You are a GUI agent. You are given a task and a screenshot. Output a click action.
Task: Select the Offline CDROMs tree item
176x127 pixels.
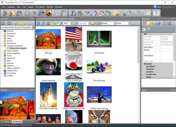coord(14,68)
